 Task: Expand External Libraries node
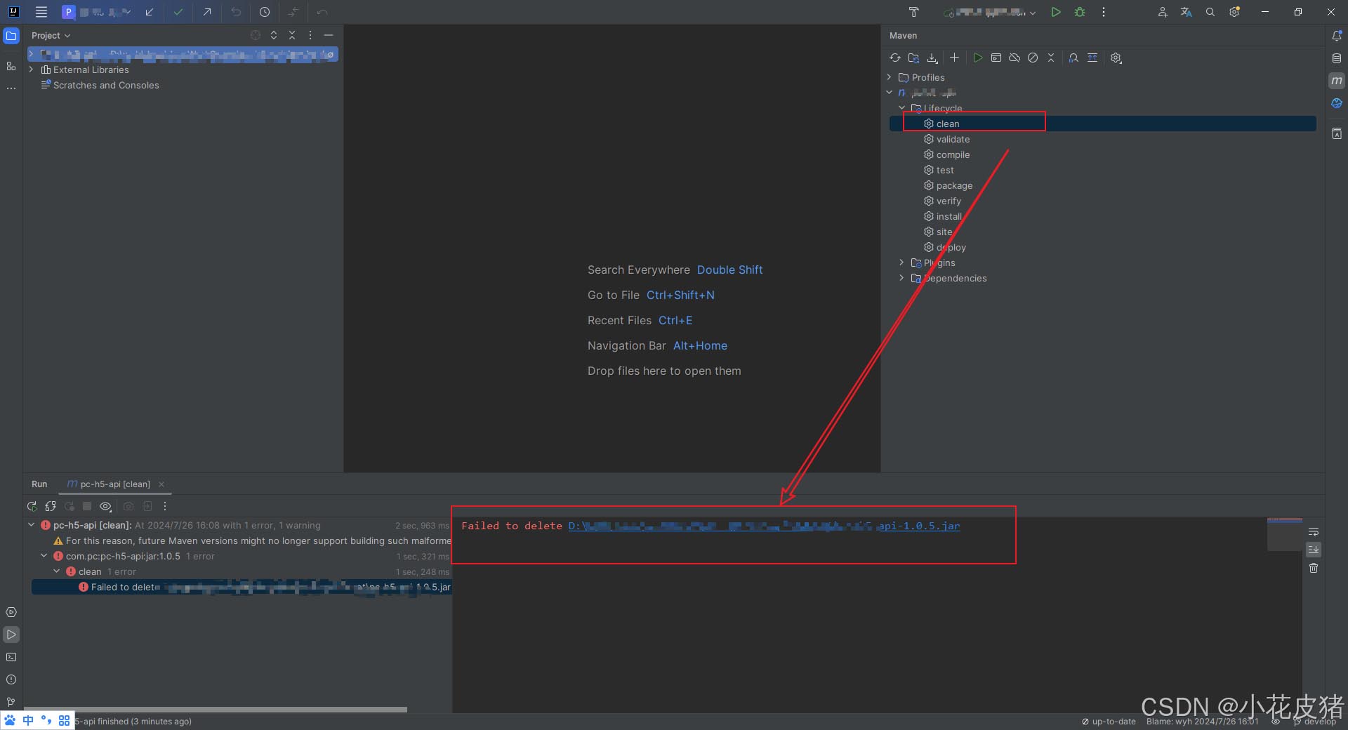31,69
